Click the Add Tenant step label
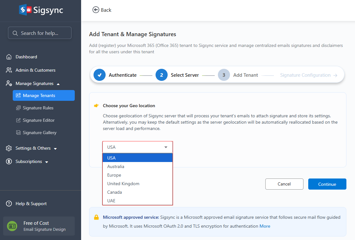 click(246, 75)
